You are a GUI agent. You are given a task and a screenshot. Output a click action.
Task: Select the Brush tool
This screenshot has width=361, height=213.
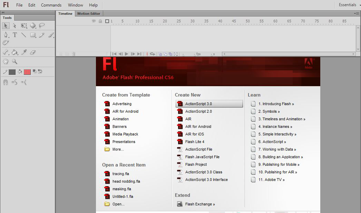(x=51, y=35)
